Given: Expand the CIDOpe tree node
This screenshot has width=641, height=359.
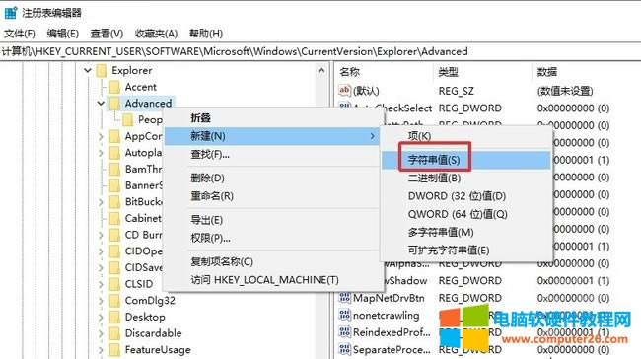Looking at the screenshot, I should click(x=101, y=251).
